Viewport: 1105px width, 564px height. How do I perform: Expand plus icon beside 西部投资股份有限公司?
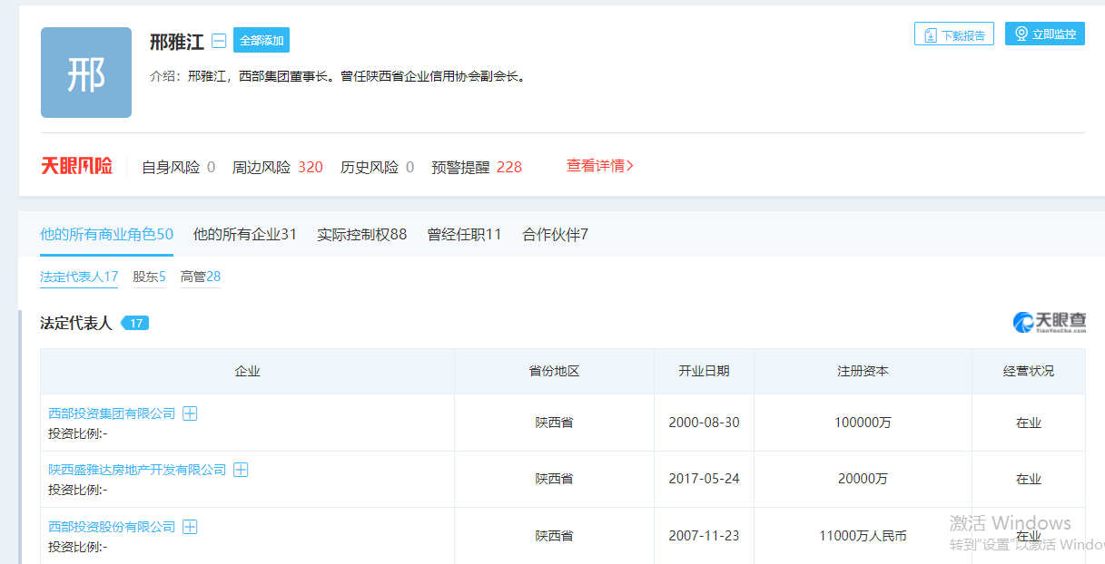click(190, 527)
